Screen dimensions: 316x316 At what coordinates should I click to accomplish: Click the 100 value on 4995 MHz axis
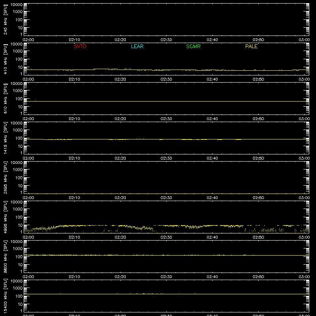pos(19,217)
